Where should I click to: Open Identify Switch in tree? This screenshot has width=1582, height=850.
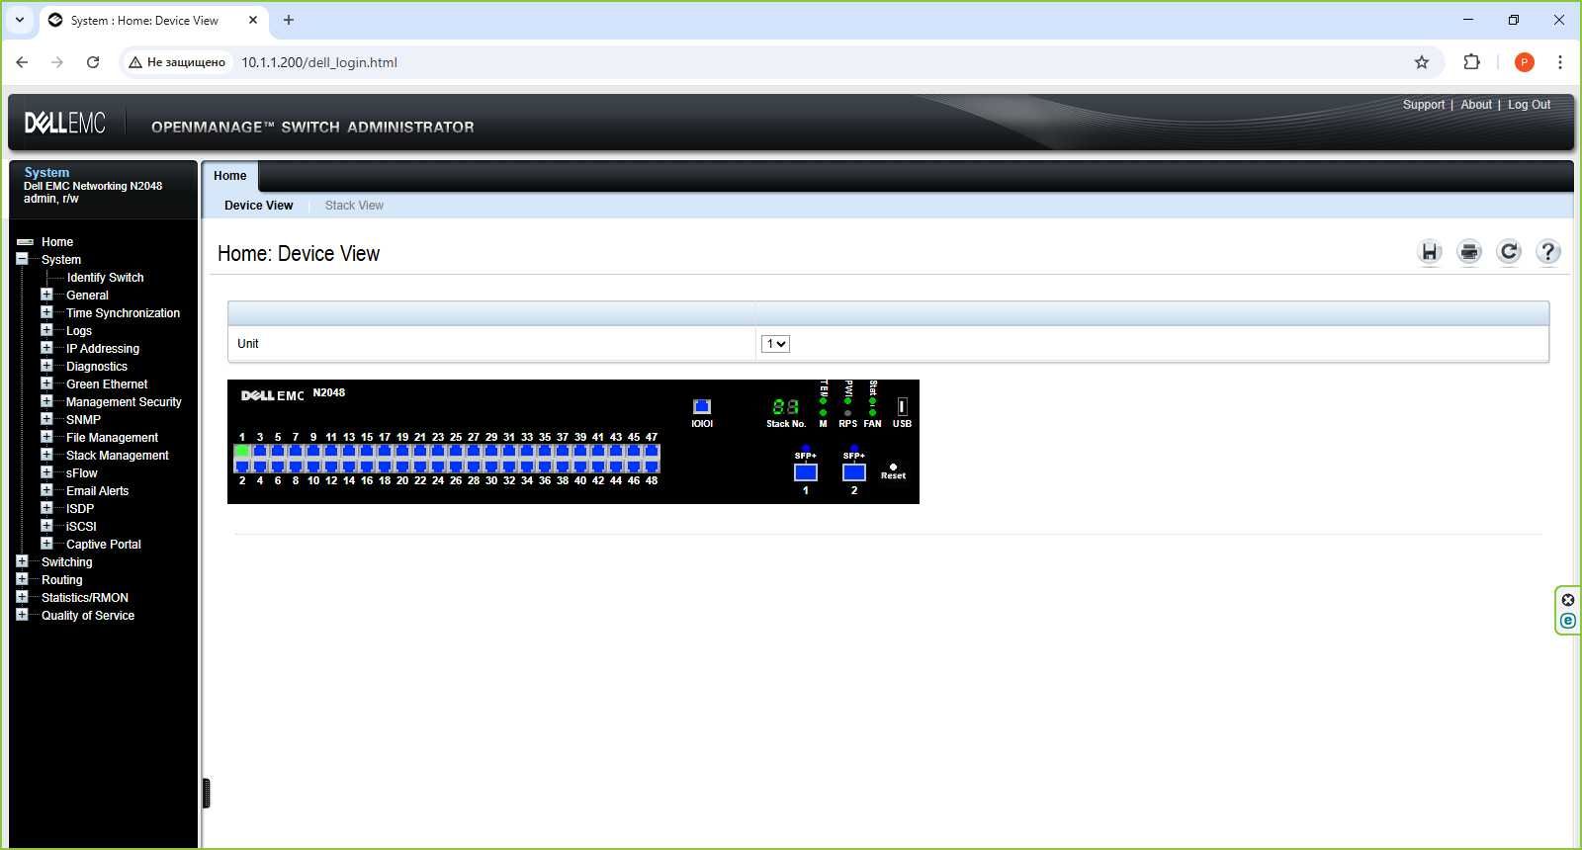pyautogui.click(x=105, y=278)
